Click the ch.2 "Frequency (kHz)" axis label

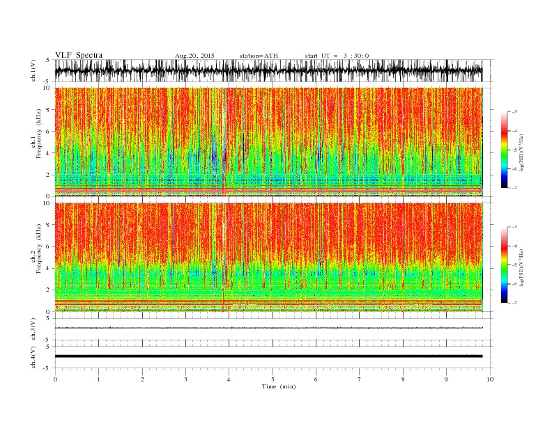39,249
